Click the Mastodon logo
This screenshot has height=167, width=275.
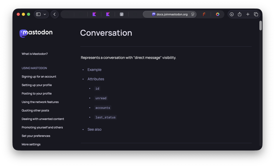pyautogui.click(x=36, y=33)
